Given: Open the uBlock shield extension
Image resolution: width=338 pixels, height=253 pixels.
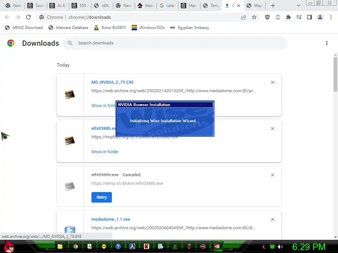Looking at the screenshot, I should tap(267, 17).
